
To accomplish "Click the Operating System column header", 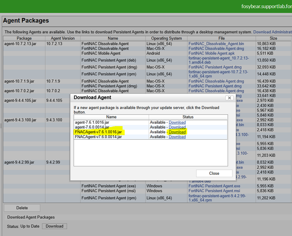I will [x=166, y=38].
